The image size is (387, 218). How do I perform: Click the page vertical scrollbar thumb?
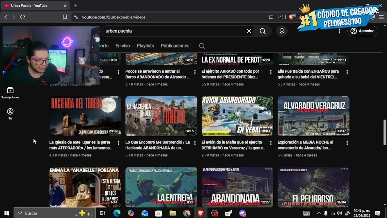385,132
